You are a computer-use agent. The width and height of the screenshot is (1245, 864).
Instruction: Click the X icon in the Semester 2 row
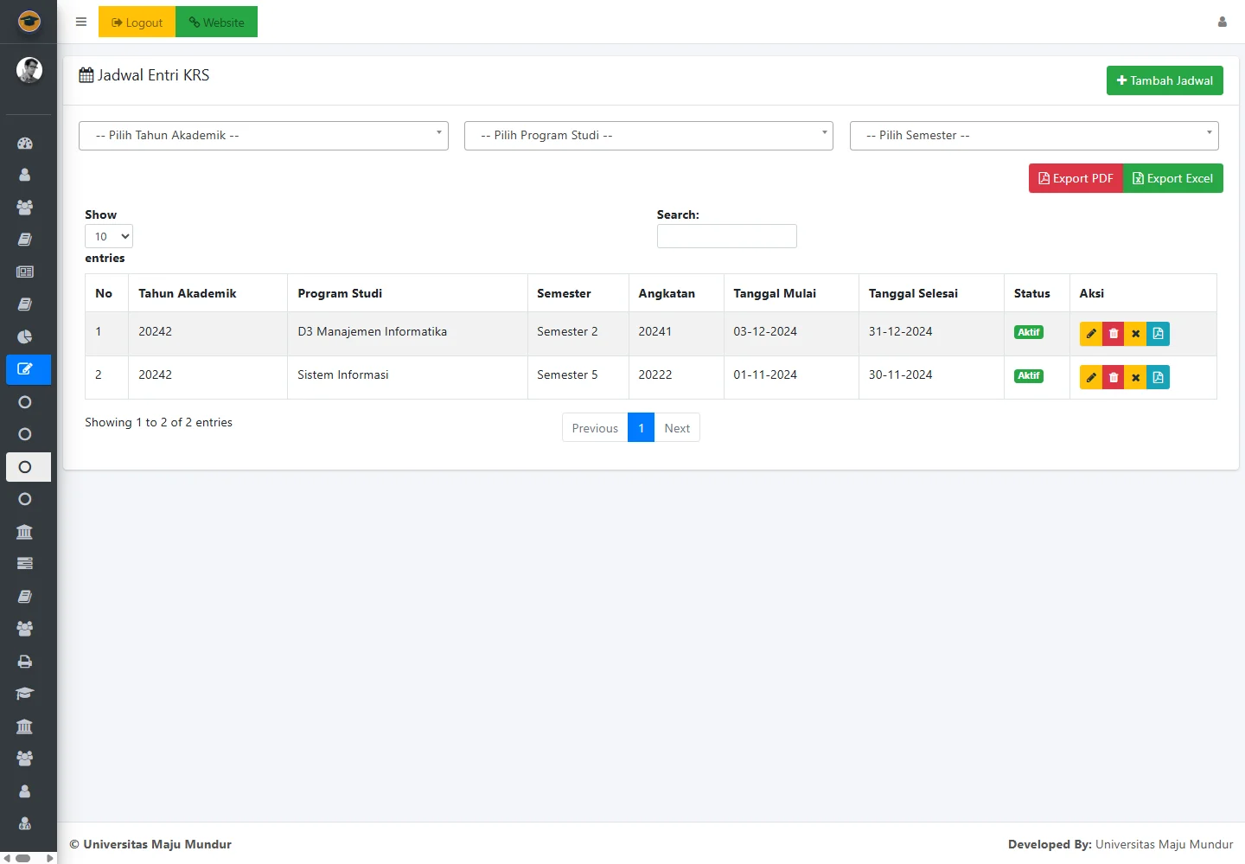1135,334
